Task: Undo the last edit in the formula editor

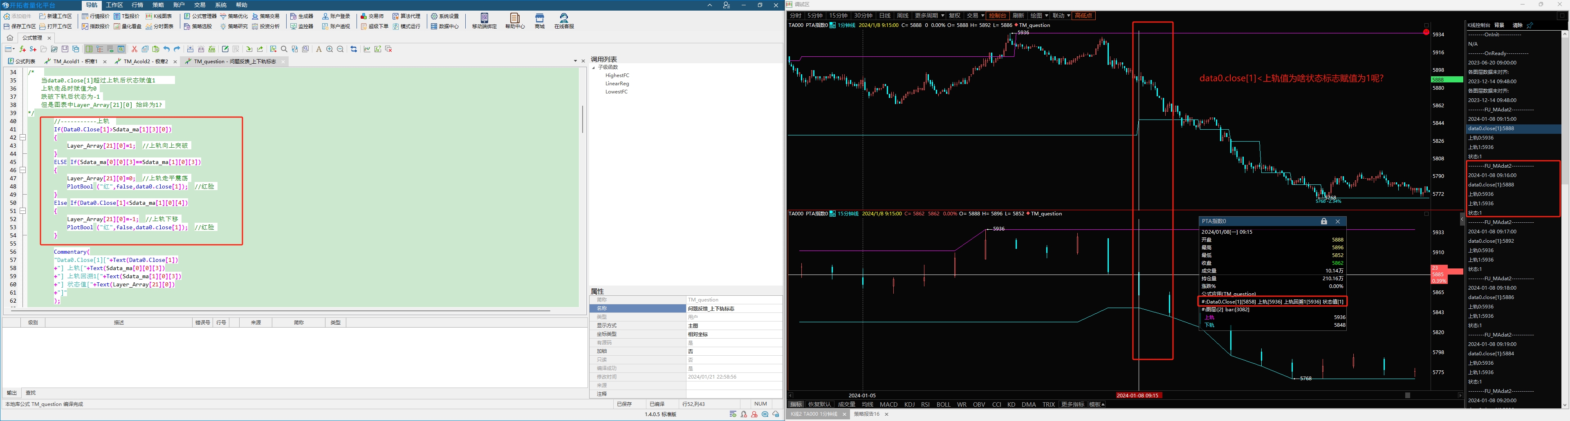Action: click(166, 49)
